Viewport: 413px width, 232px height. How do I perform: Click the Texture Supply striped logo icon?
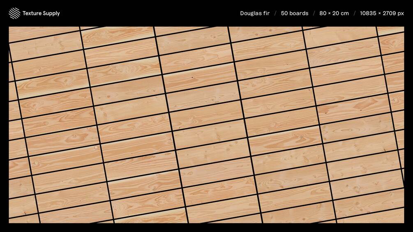14,13
